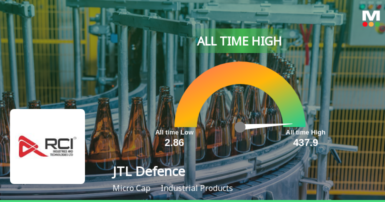Image resolution: width=385 pixels, height=202 pixels.
Task: Click the JTL Defence company name
Action: 149,171
